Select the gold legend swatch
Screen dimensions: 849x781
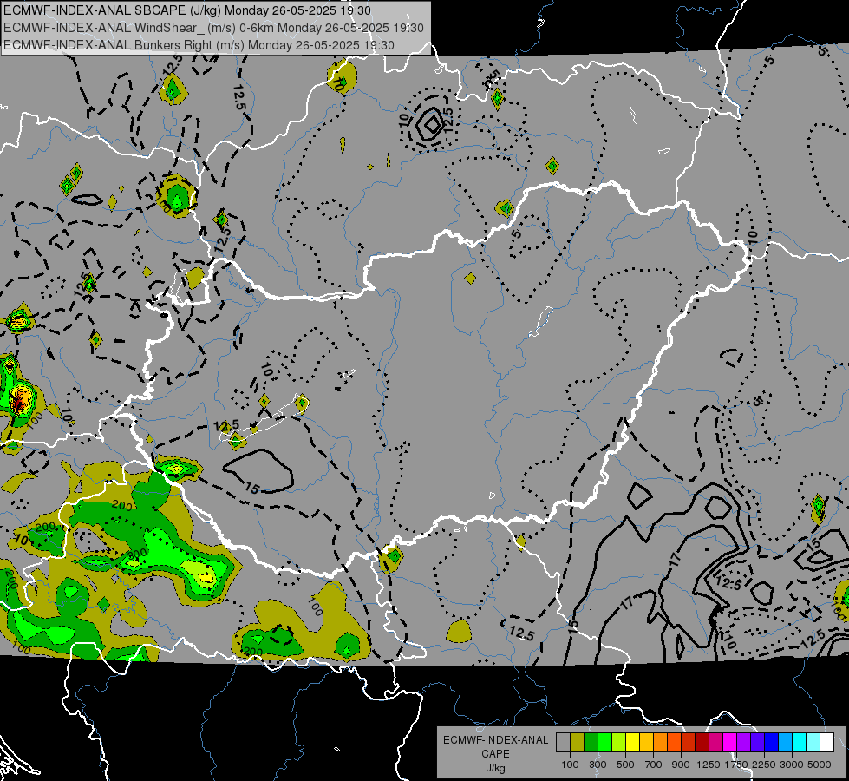[646, 742]
